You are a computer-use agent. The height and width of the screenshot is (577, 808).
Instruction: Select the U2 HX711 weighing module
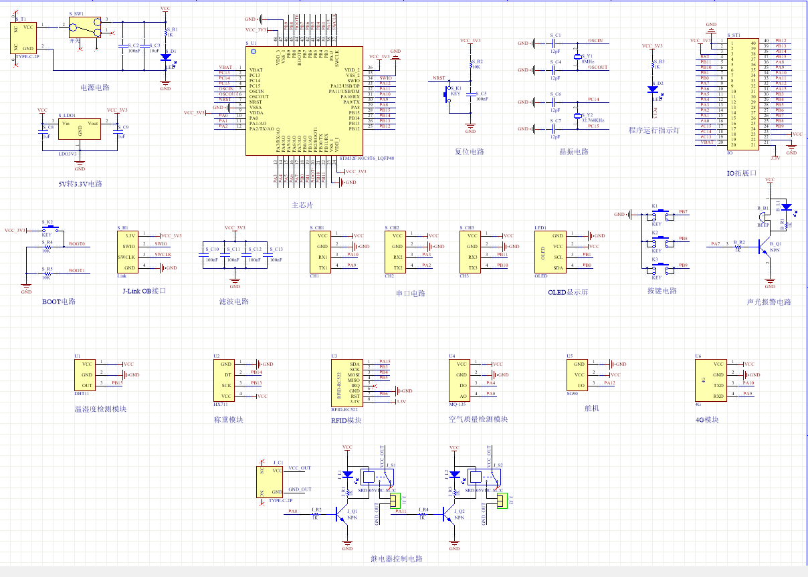[x=224, y=380]
